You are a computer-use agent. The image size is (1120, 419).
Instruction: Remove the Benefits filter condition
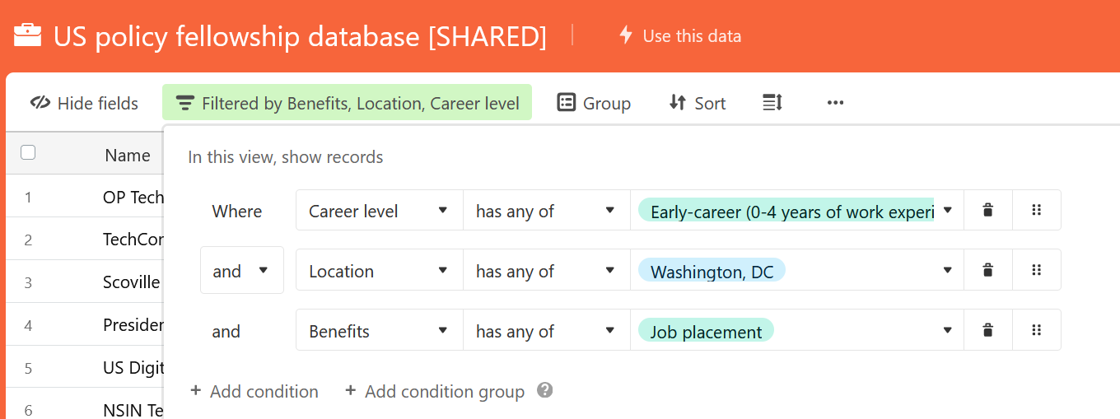988,331
